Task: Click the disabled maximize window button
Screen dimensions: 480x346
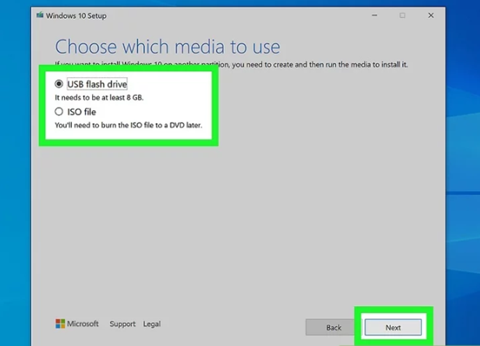Action: pos(402,15)
